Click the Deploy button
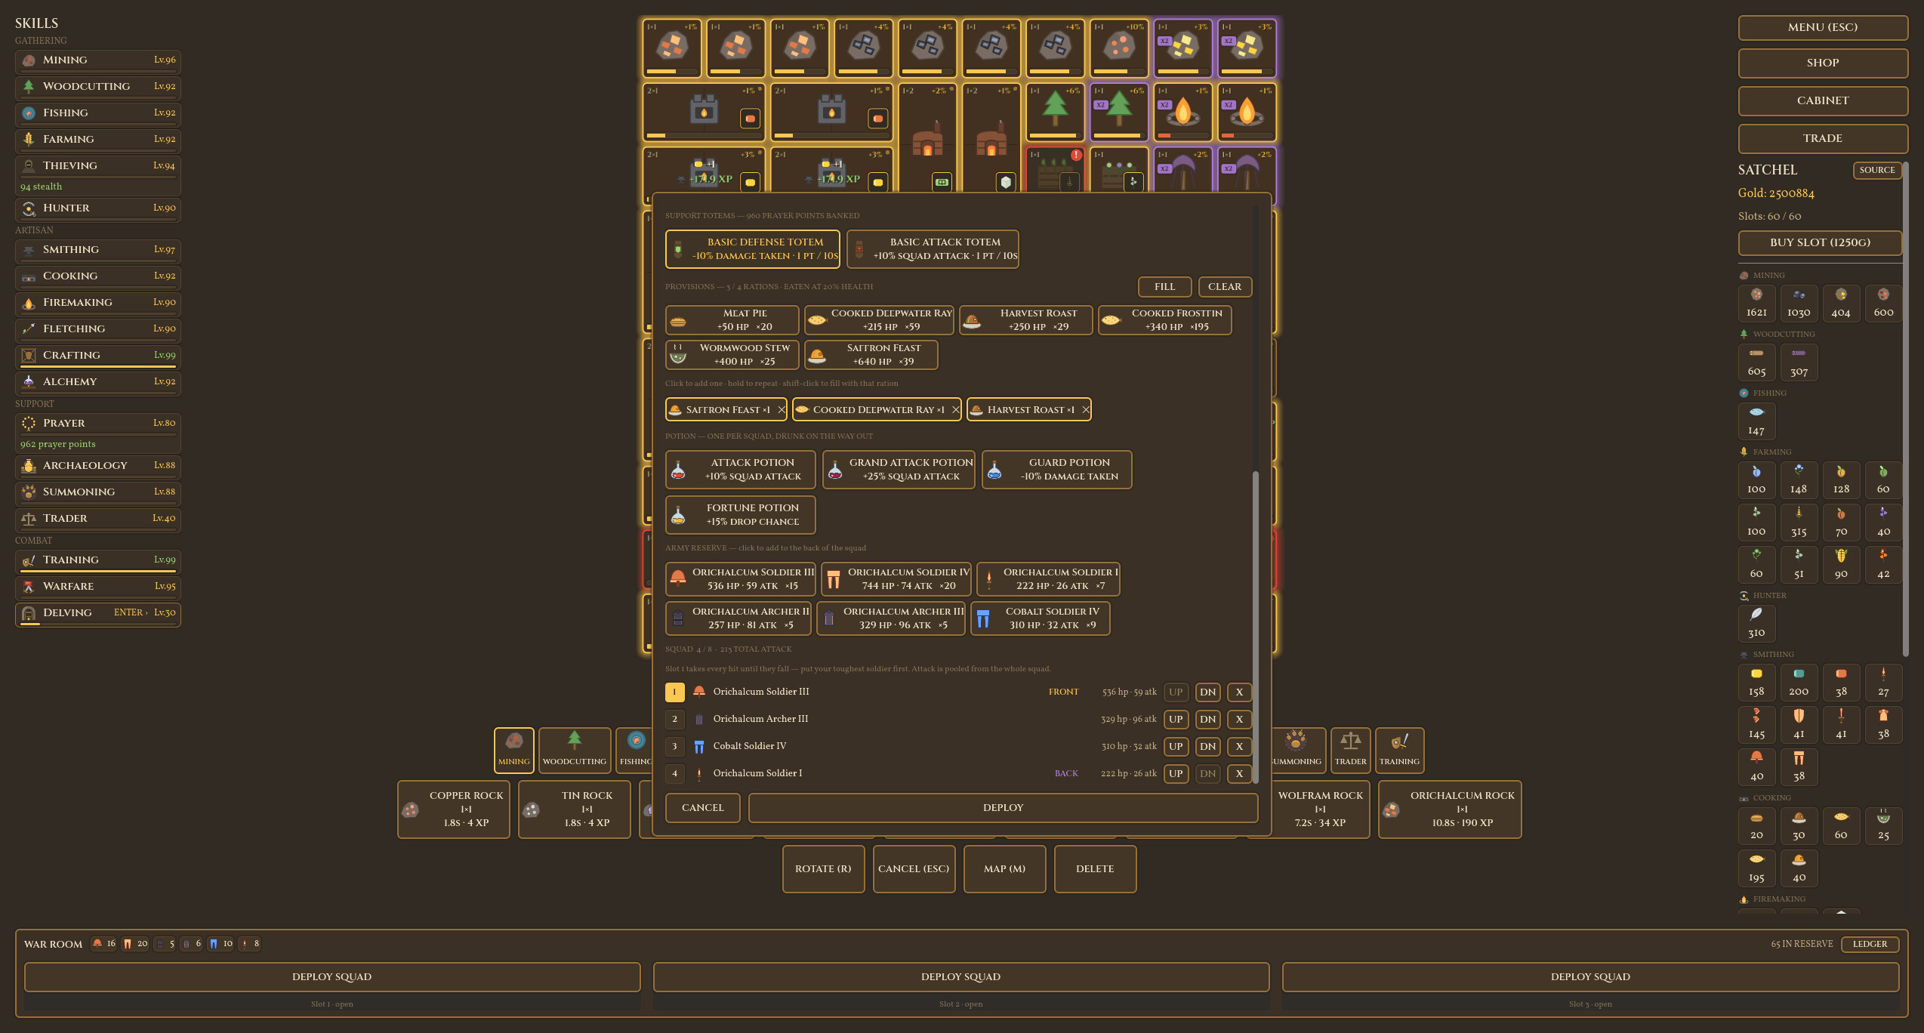The width and height of the screenshot is (1924, 1033). tap(1003, 807)
